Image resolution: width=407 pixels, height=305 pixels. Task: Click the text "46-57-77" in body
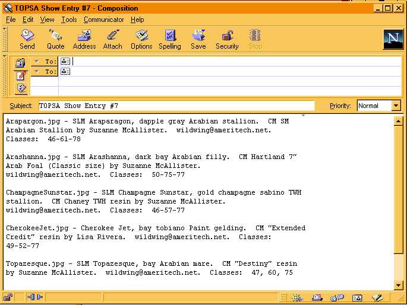(168, 210)
